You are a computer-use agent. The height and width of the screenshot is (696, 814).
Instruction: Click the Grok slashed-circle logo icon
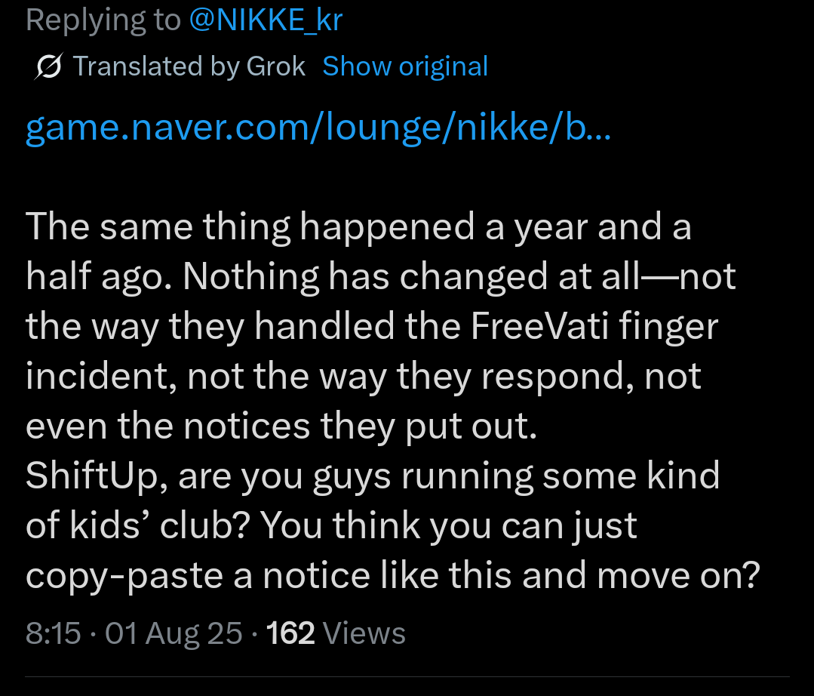(x=49, y=66)
